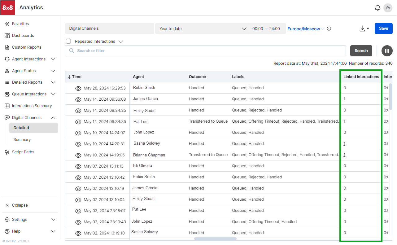Viewport: 397px width, 245px height.
Task: Open James Garcia's linked interaction link
Action: tap(344, 99)
